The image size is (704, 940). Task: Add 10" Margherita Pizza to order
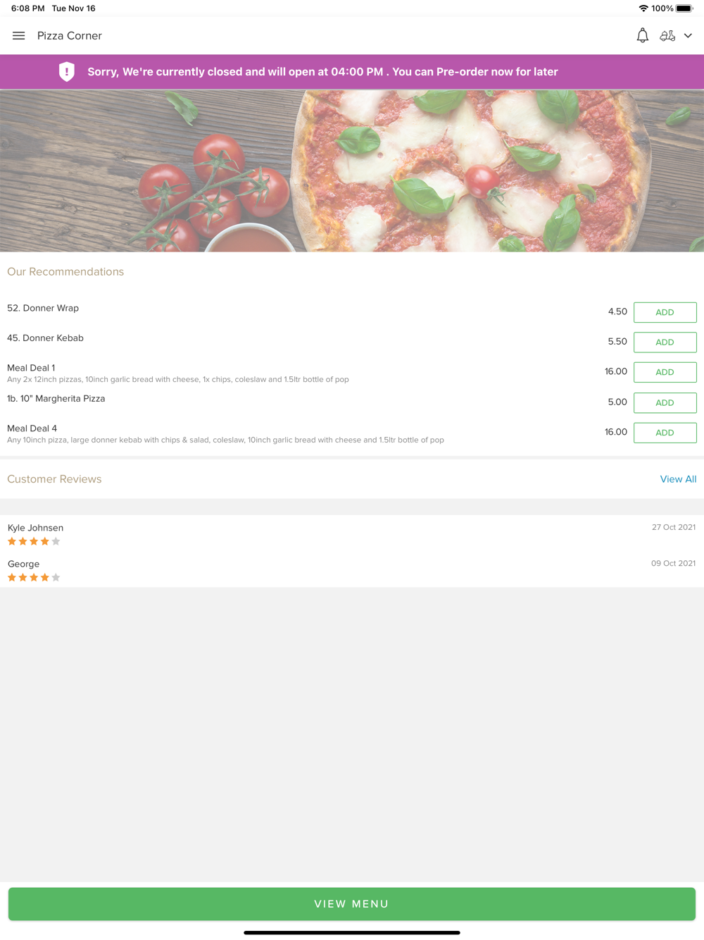click(665, 402)
